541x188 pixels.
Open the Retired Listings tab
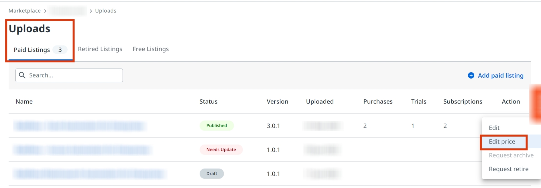pos(100,49)
